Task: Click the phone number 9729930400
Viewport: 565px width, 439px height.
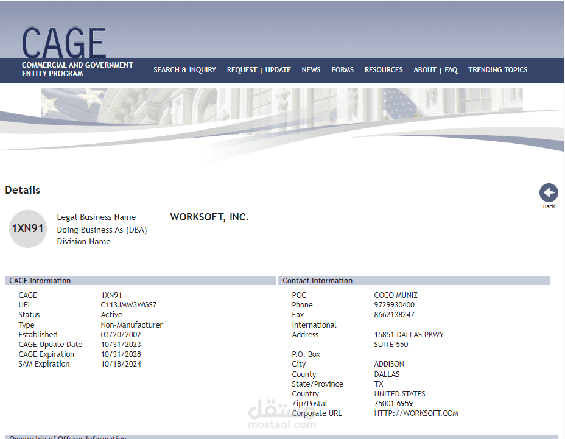Action: (x=394, y=305)
